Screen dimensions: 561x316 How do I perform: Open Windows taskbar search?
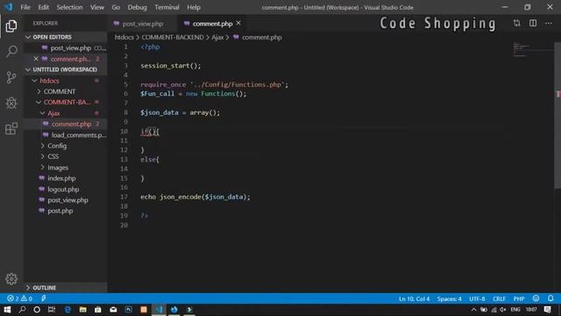pos(22,310)
